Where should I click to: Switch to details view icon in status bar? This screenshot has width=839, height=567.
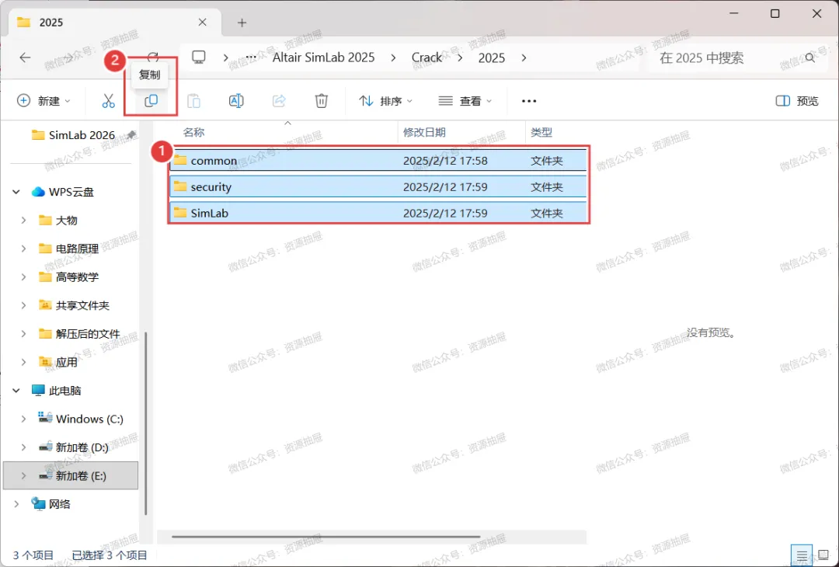click(802, 556)
